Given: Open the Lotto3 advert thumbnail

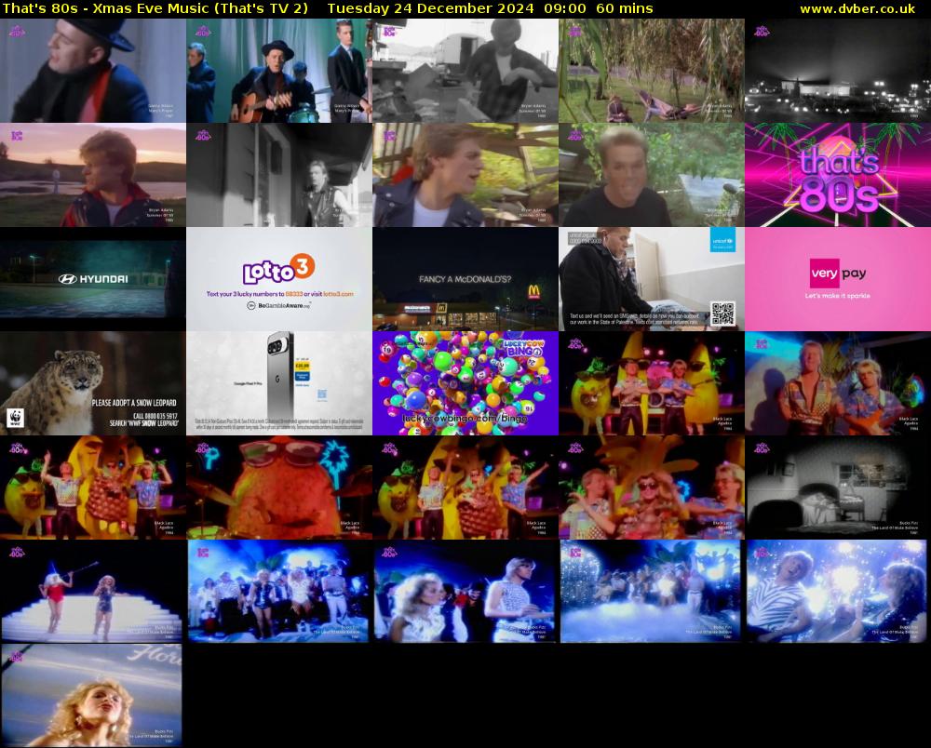Looking at the screenshot, I should pos(279,279).
